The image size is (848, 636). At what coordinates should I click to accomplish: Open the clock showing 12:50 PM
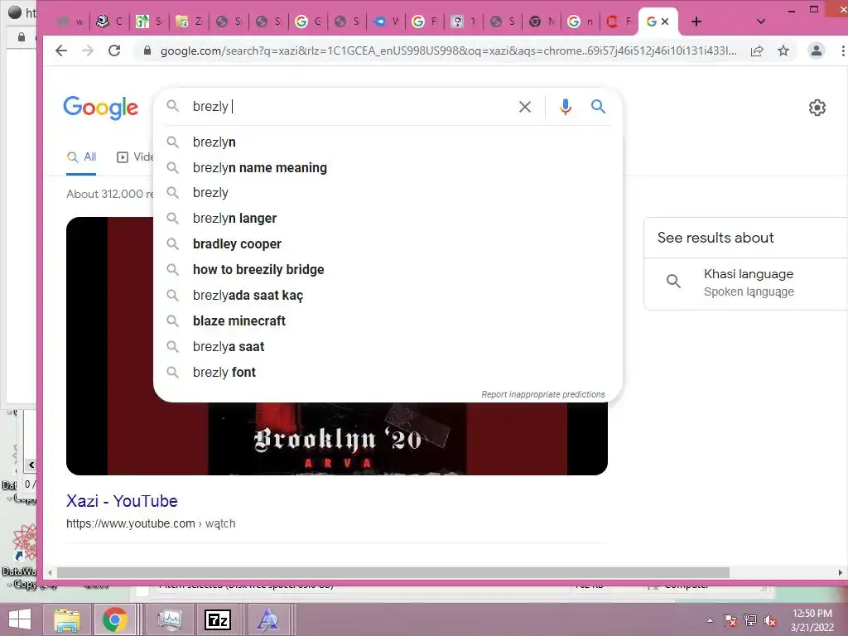[812, 620]
